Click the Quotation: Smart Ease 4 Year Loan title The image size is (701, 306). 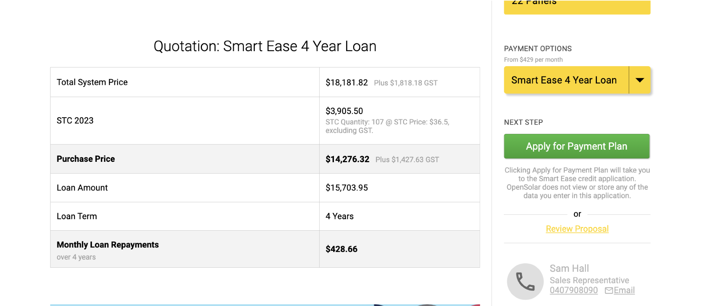click(x=264, y=46)
